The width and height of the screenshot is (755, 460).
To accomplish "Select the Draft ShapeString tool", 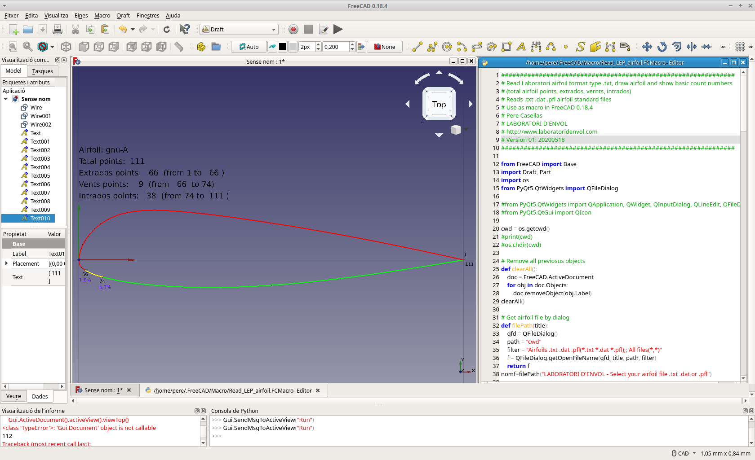I will pos(581,47).
